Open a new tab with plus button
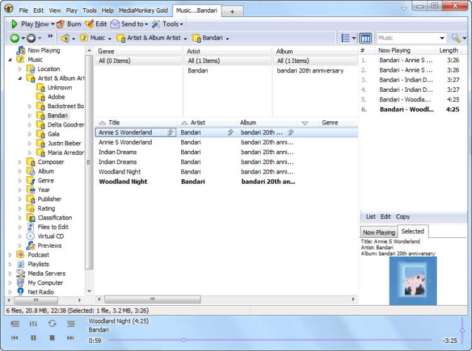Screen dimensions: 472x351 point(232,11)
